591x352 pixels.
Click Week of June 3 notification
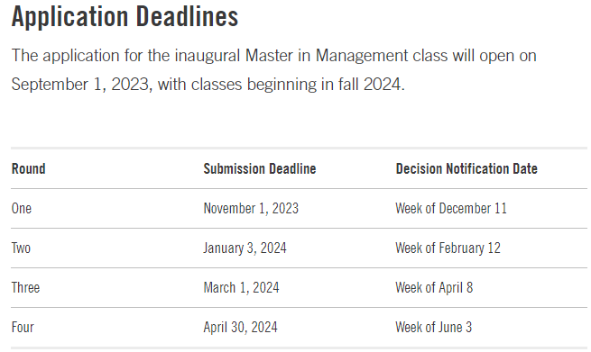434,327
